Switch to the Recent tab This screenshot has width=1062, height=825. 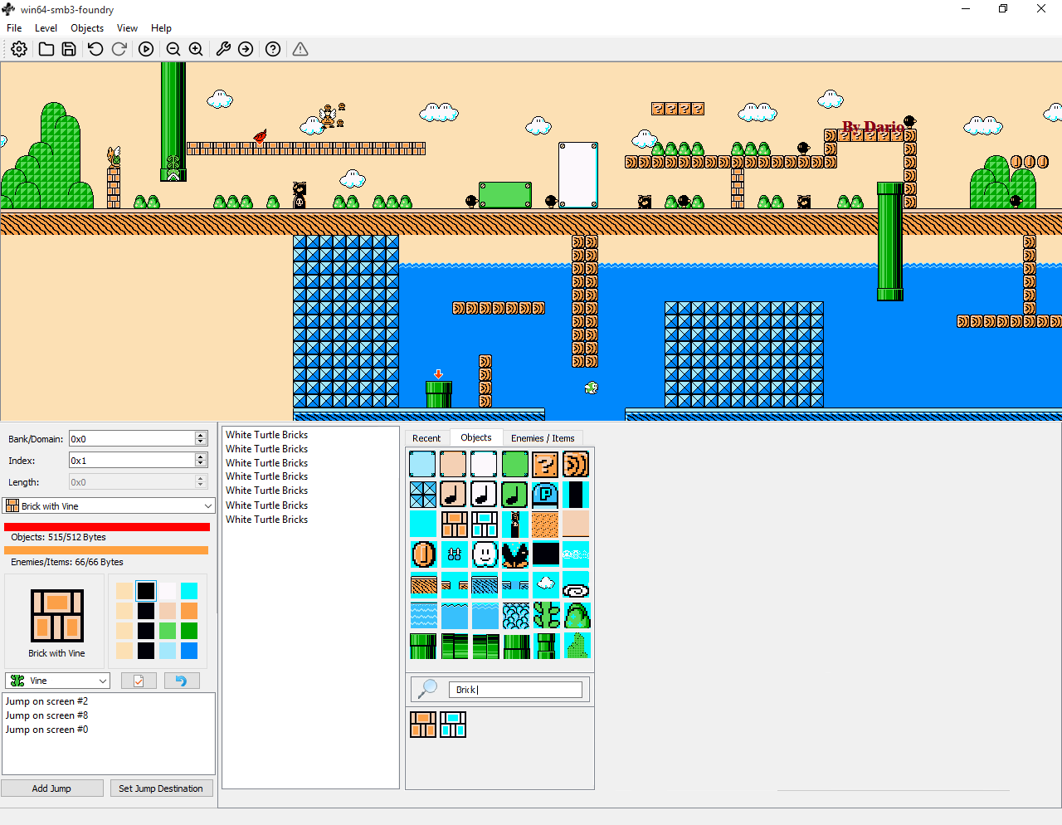coord(426,438)
